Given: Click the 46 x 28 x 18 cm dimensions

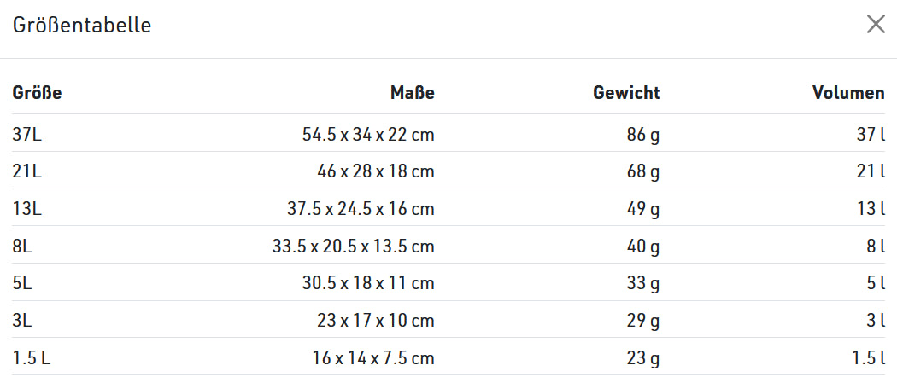Looking at the screenshot, I should pyautogui.click(x=375, y=171).
